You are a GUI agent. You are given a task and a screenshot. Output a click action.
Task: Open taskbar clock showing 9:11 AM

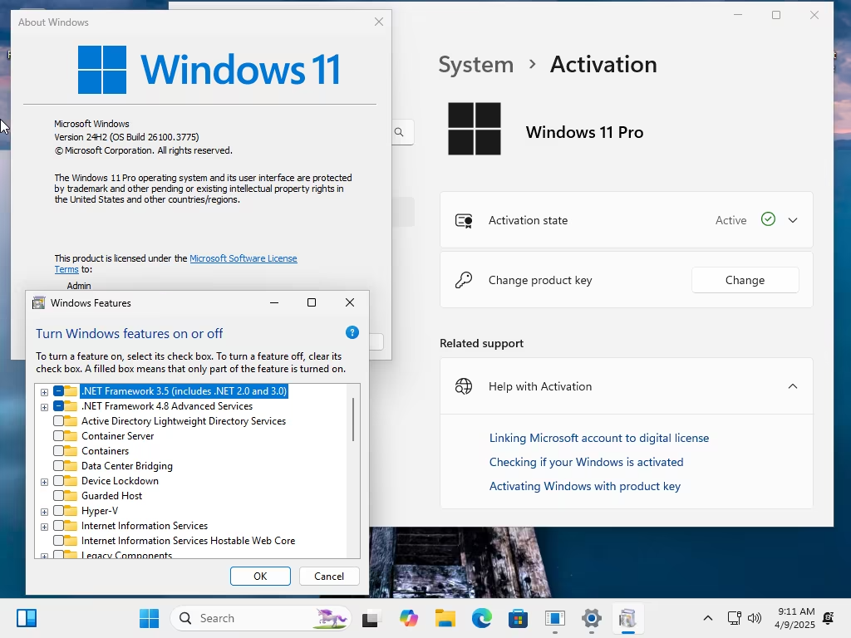795,618
